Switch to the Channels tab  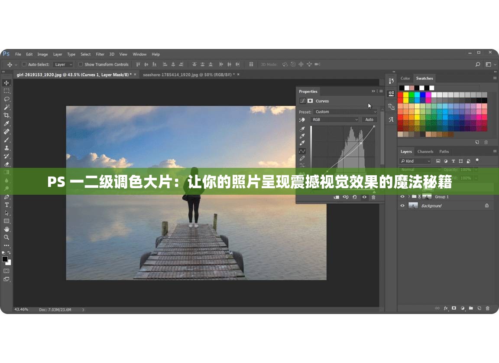425,151
